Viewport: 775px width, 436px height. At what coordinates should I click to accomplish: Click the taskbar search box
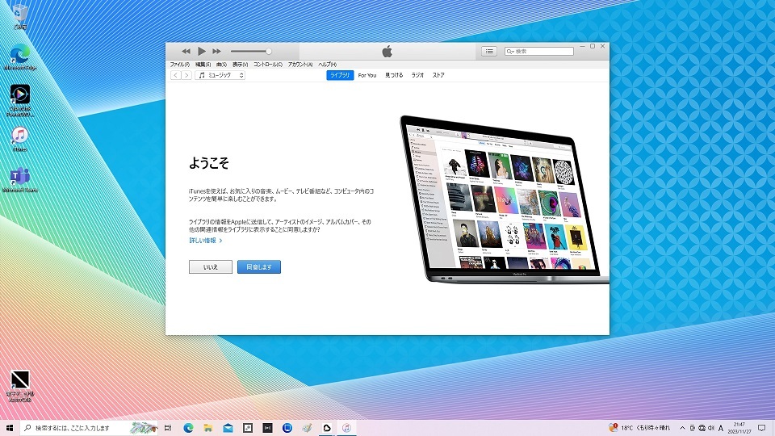pyautogui.click(x=89, y=428)
